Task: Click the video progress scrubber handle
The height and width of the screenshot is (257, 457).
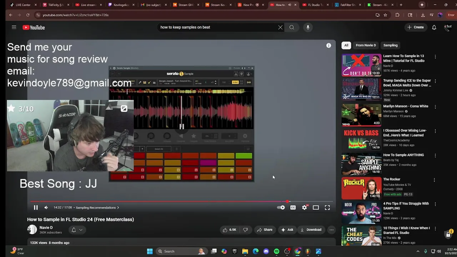Action: tap(288, 202)
